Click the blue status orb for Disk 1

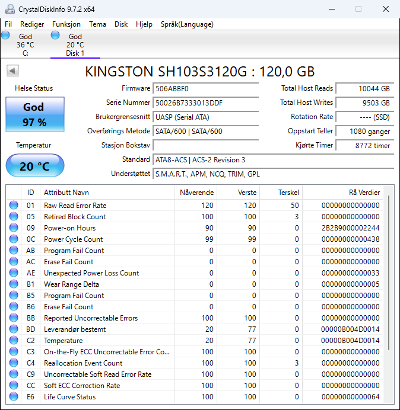coord(55,35)
